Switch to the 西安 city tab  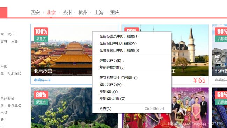tap(35, 13)
